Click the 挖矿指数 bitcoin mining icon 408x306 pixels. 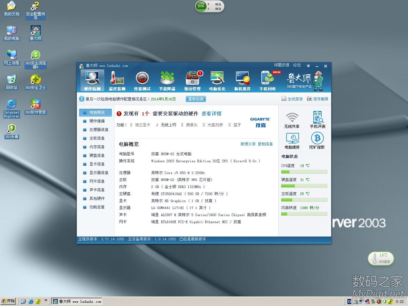click(317, 141)
